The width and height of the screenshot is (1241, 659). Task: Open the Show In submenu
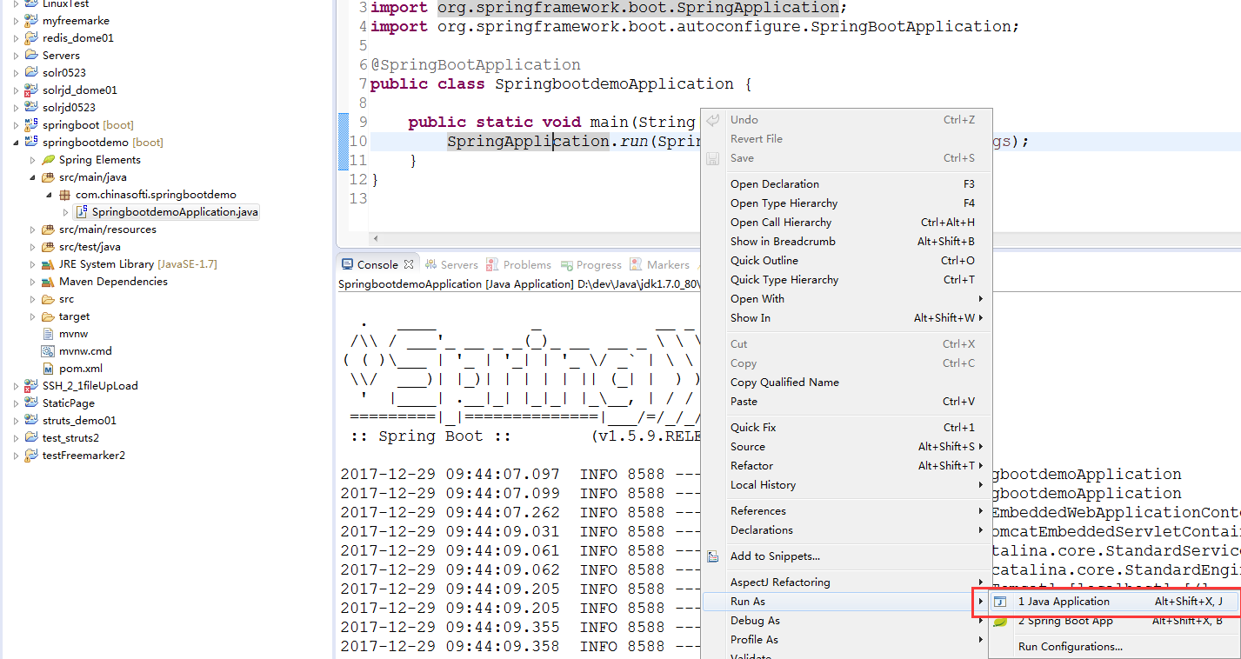point(845,318)
